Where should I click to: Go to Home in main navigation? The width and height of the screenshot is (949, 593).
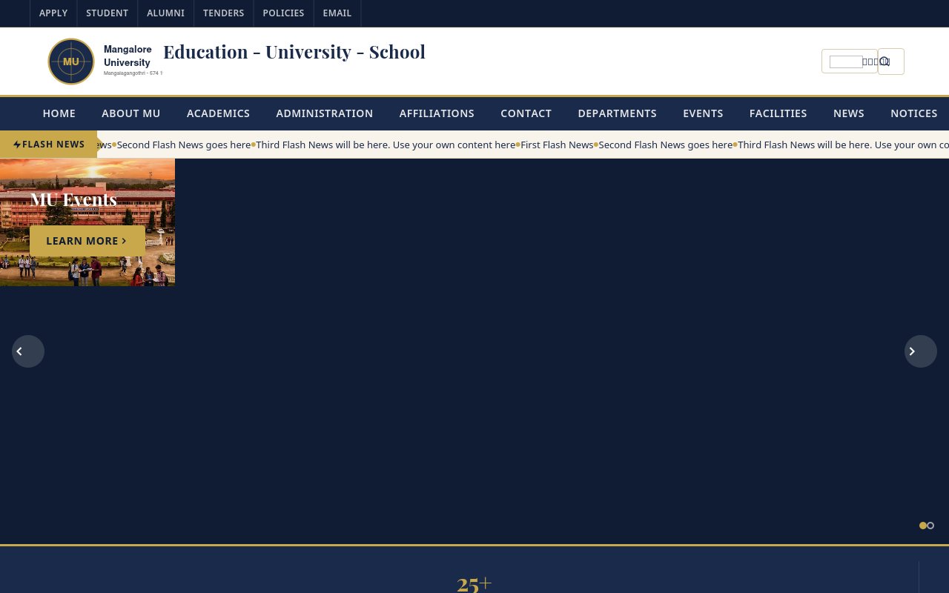click(59, 113)
